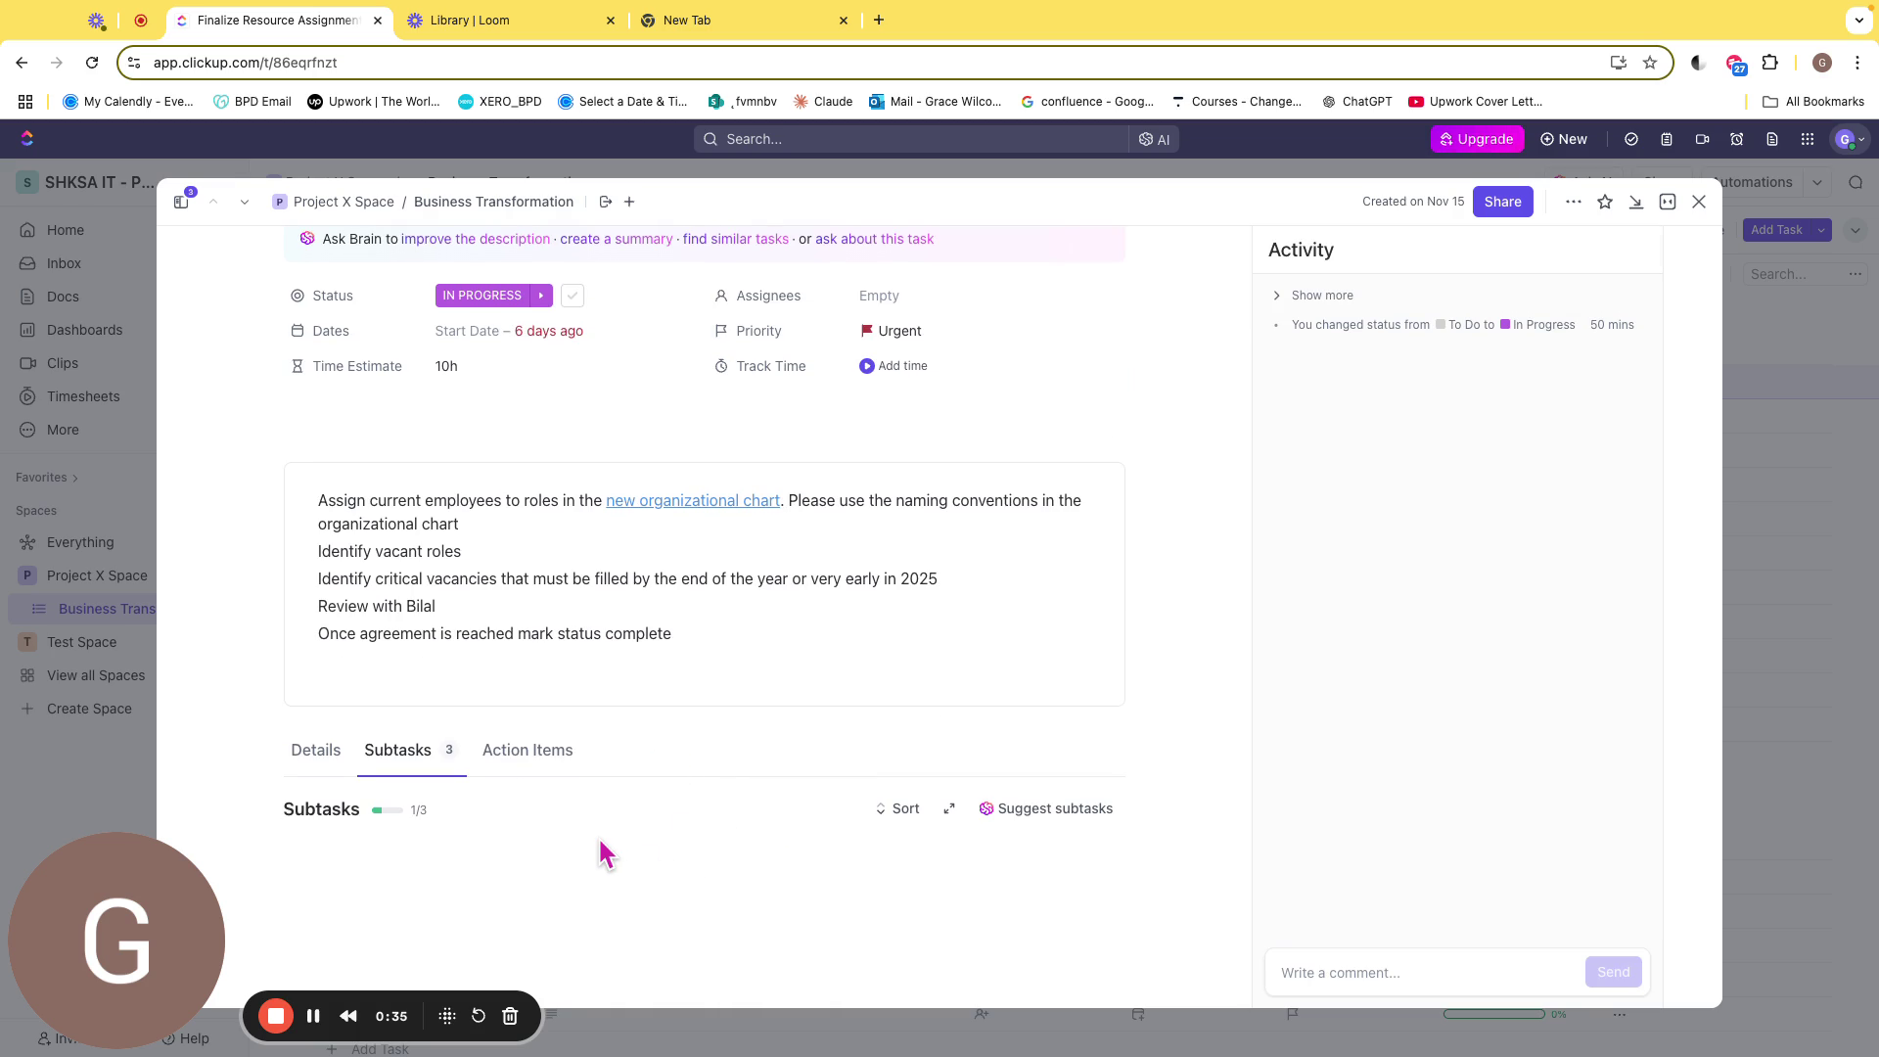Start time tracking with Add time
This screenshot has width=1879, height=1057.
pos(893,366)
